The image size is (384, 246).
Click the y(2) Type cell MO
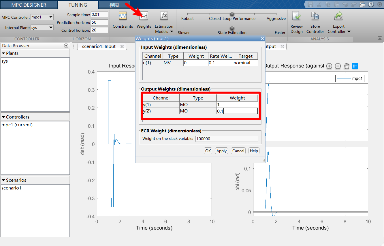click(x=198, y=111)
